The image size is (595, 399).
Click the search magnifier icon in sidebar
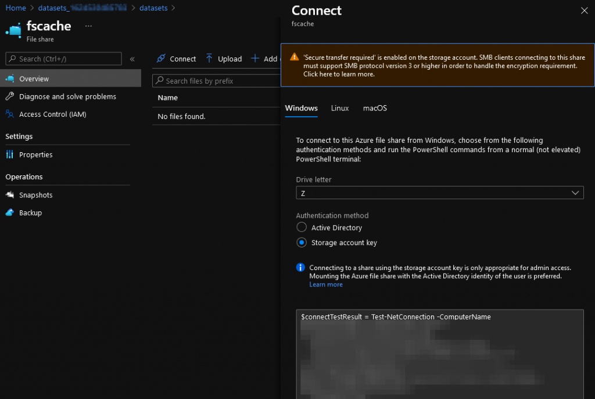(x=13, y=59)
